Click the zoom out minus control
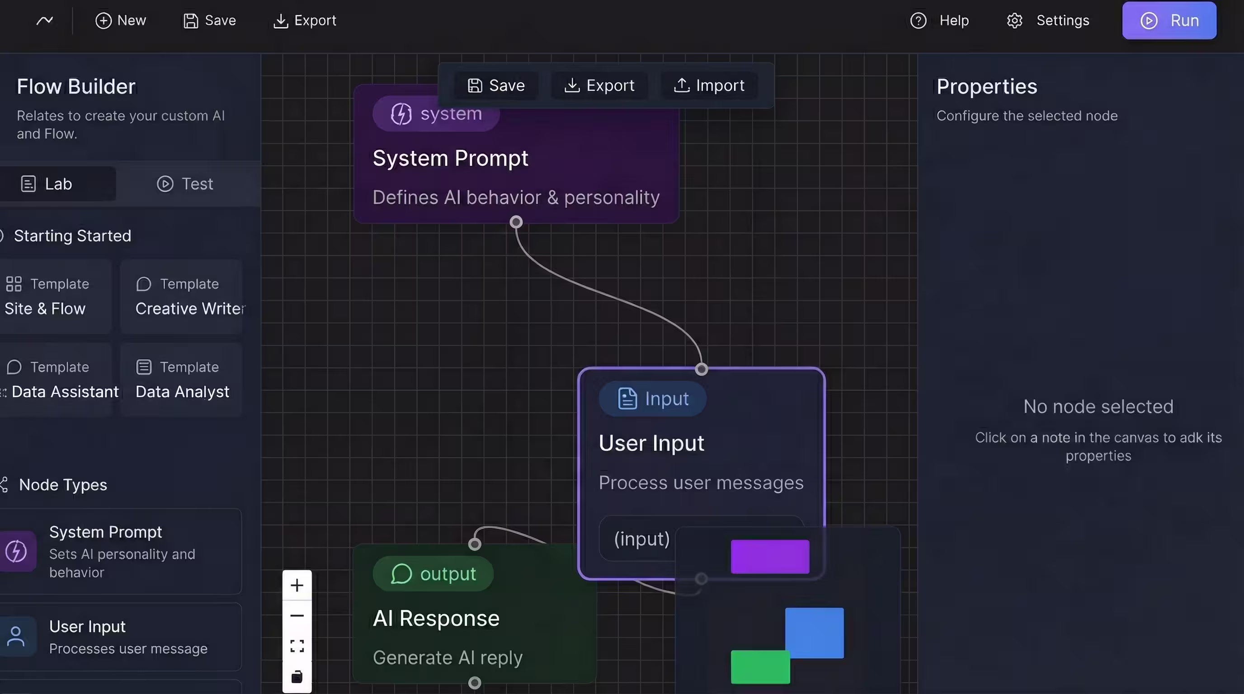This screenshot has width=1244, height=694. pyautogui.click(x=297, y=616)
